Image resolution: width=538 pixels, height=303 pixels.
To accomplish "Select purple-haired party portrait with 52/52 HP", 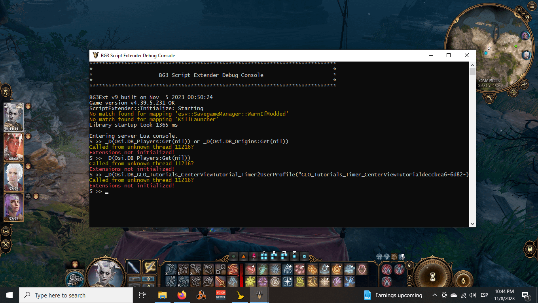I will (x=13, y=207).
